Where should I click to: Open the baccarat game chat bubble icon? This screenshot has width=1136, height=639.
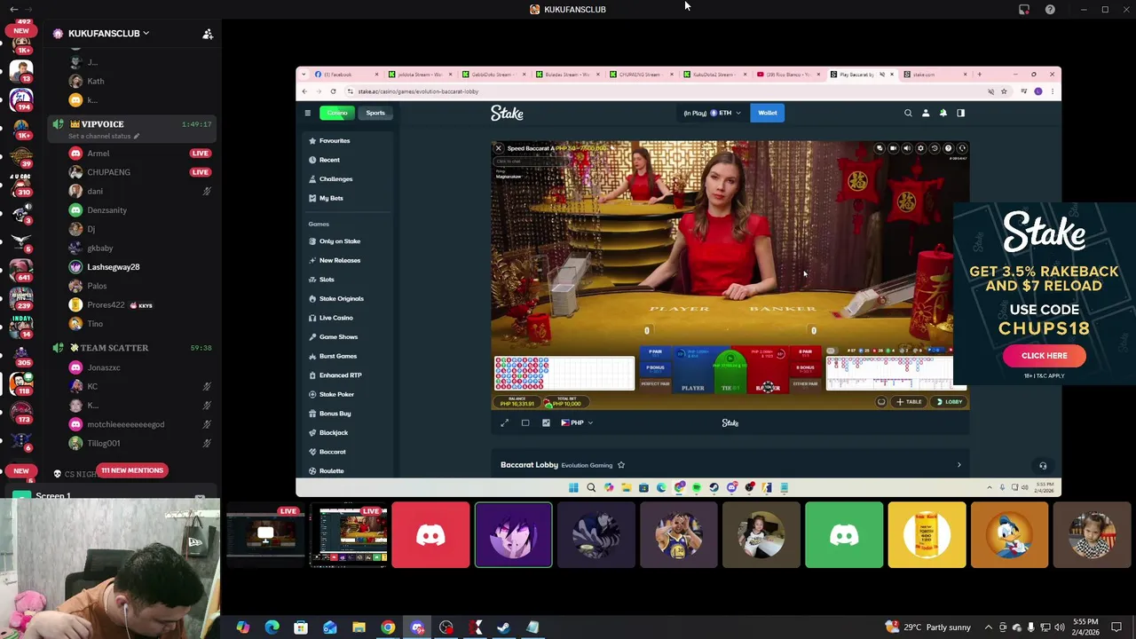pyautogui.click(x=880, y=148)
